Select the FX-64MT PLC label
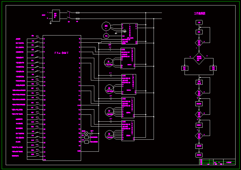 click(62, 53)
